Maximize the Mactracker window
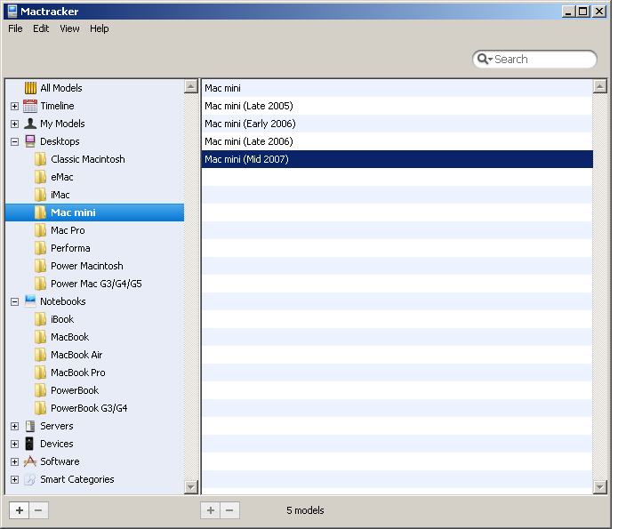 (x=582, y=11)
